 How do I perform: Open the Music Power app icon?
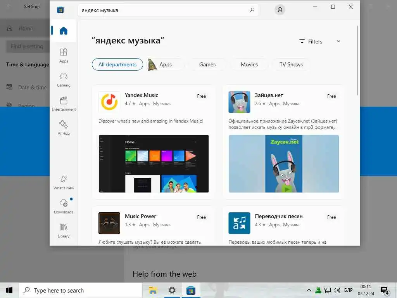tap(109, 223)
